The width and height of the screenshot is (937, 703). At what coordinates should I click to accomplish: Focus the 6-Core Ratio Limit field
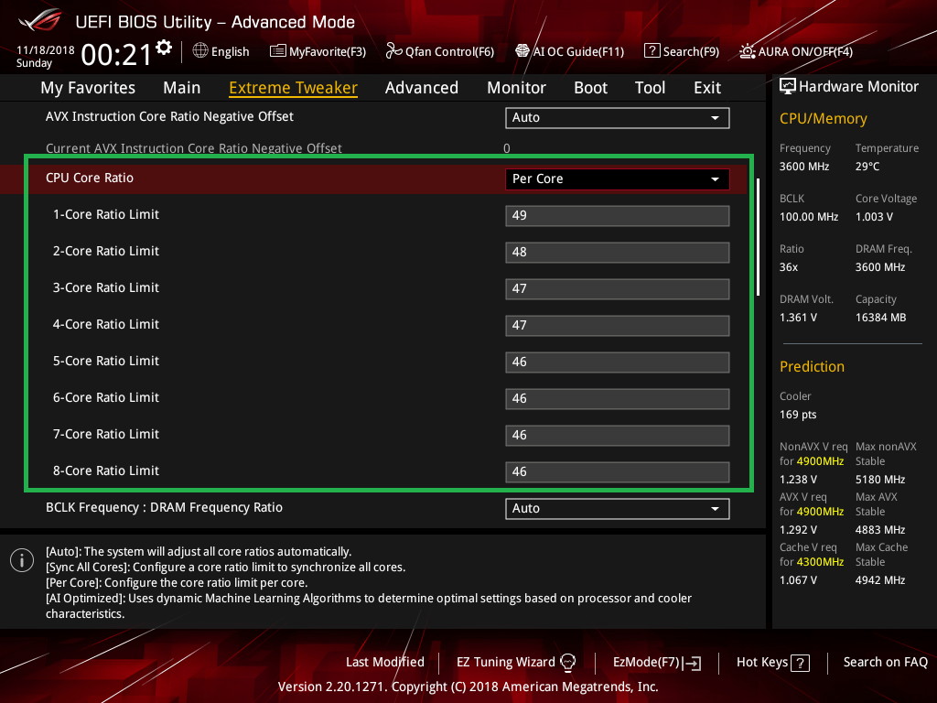point(618,399)
